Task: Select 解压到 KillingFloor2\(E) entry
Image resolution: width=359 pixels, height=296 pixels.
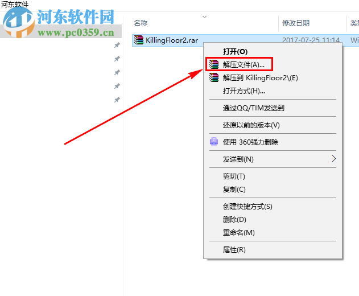Action: tap(261, 78)
